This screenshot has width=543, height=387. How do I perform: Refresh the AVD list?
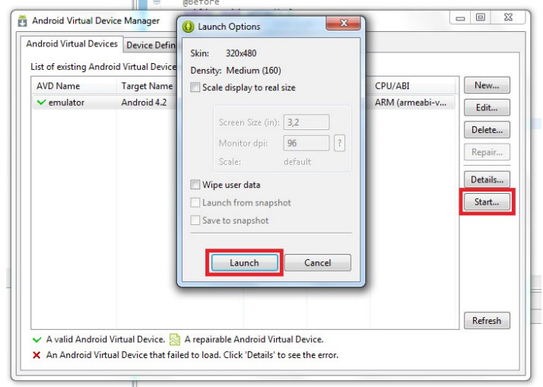[486, 321]
